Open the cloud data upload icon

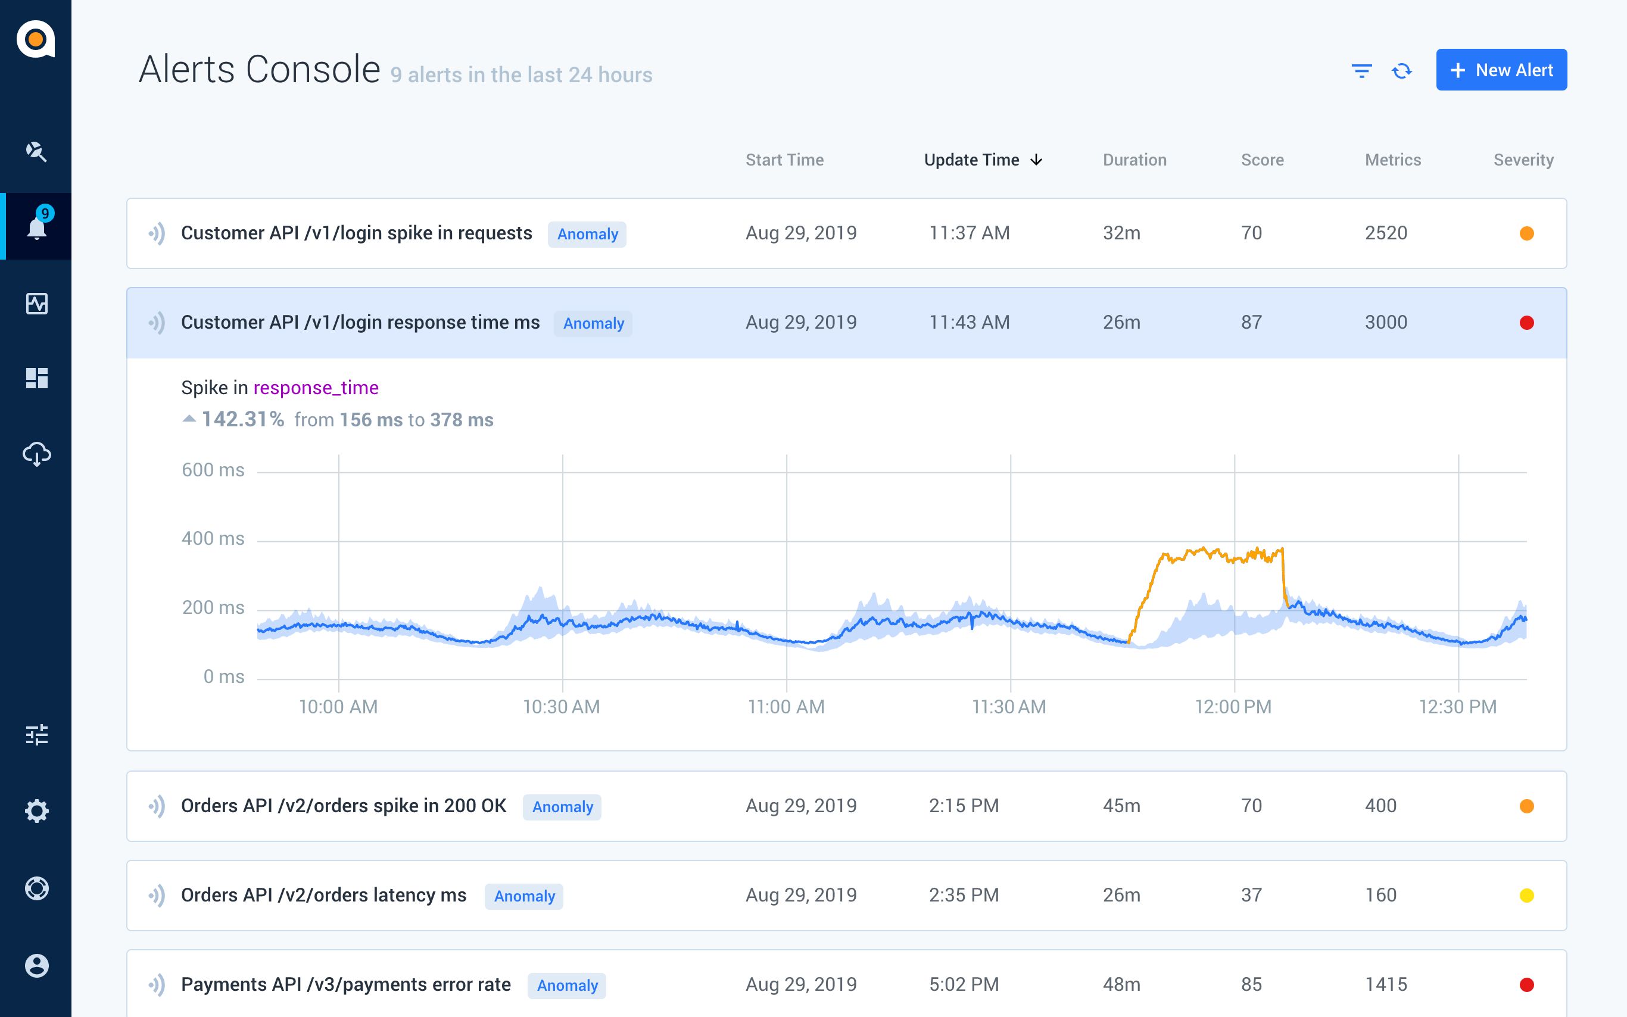(x=36, y=455)
